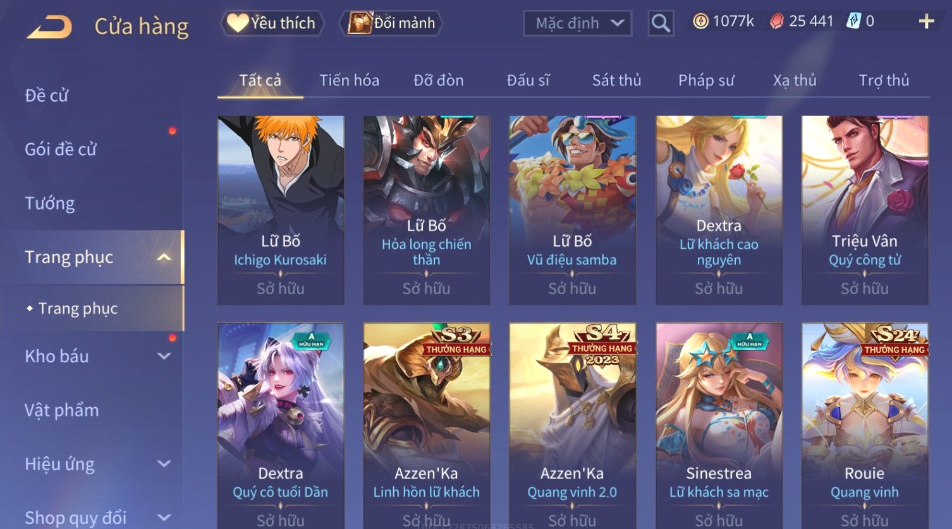Open Tướng in the sidebar
This screenshot has height=529, width=952.
tap(50, 203)
